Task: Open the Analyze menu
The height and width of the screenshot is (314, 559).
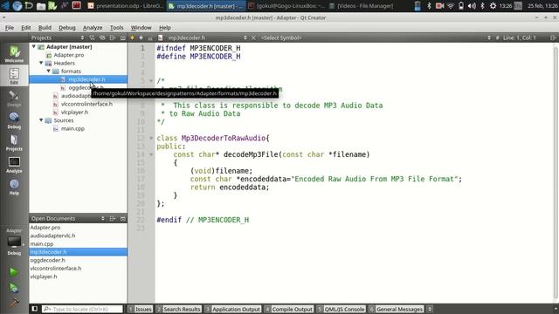Action: pyautogui.click(x=93, y=27)
